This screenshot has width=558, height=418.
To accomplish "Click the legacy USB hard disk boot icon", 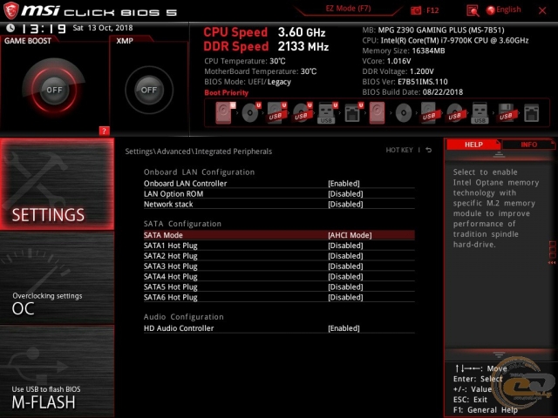I will click(x=429, y=113).
